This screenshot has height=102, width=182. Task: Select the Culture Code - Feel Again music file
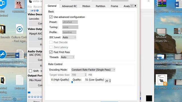pyautogui.click(x=20, y=29)
